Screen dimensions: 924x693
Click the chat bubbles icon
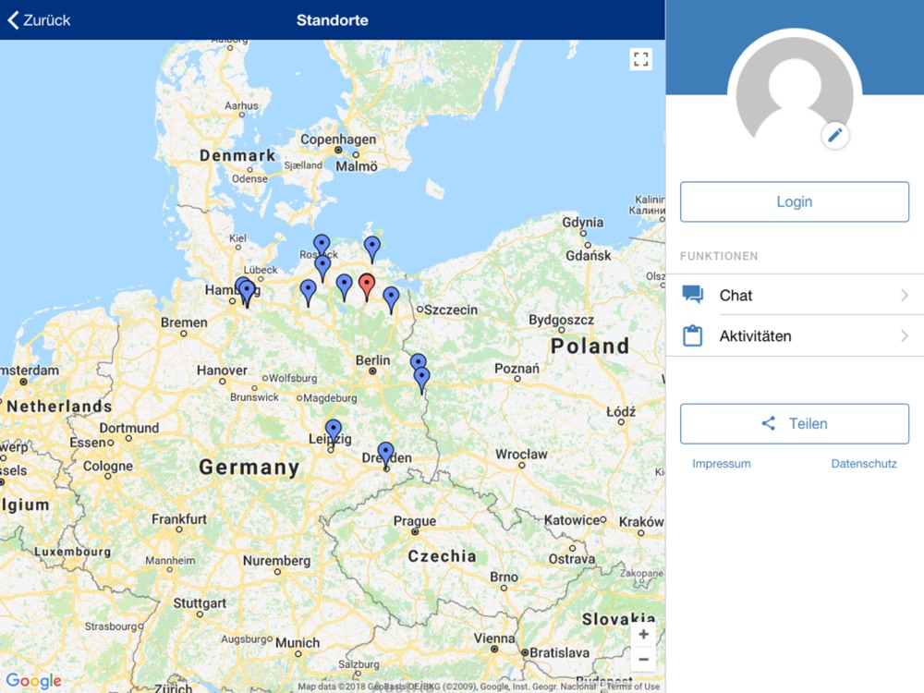pos(692,294)
